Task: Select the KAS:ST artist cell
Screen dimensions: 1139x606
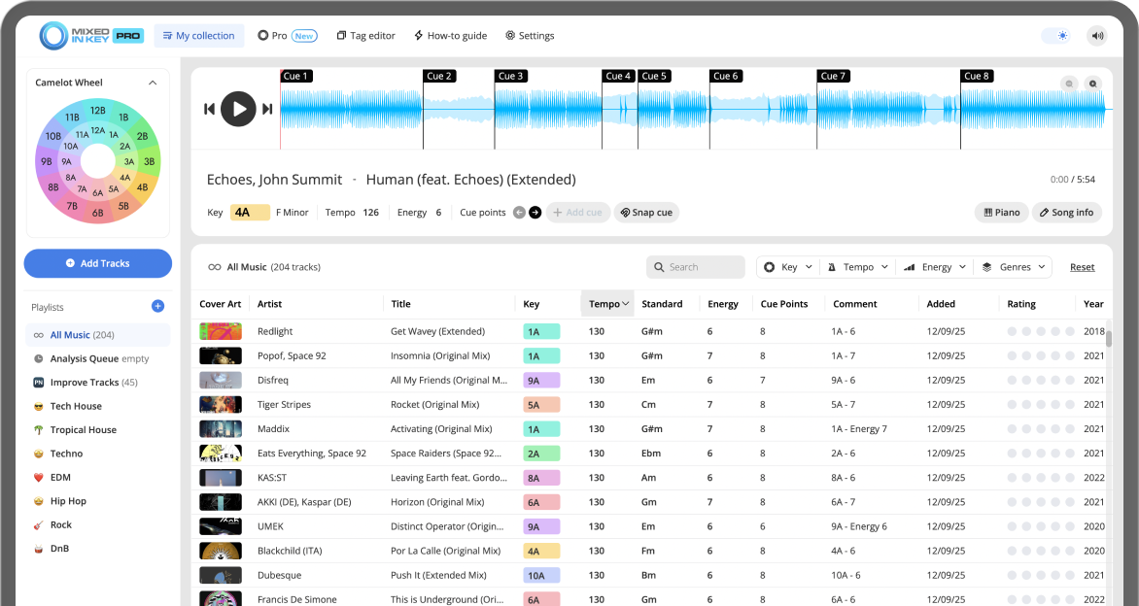Action: (272, 478)
